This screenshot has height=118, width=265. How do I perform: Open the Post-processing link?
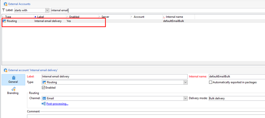point(57,104)
